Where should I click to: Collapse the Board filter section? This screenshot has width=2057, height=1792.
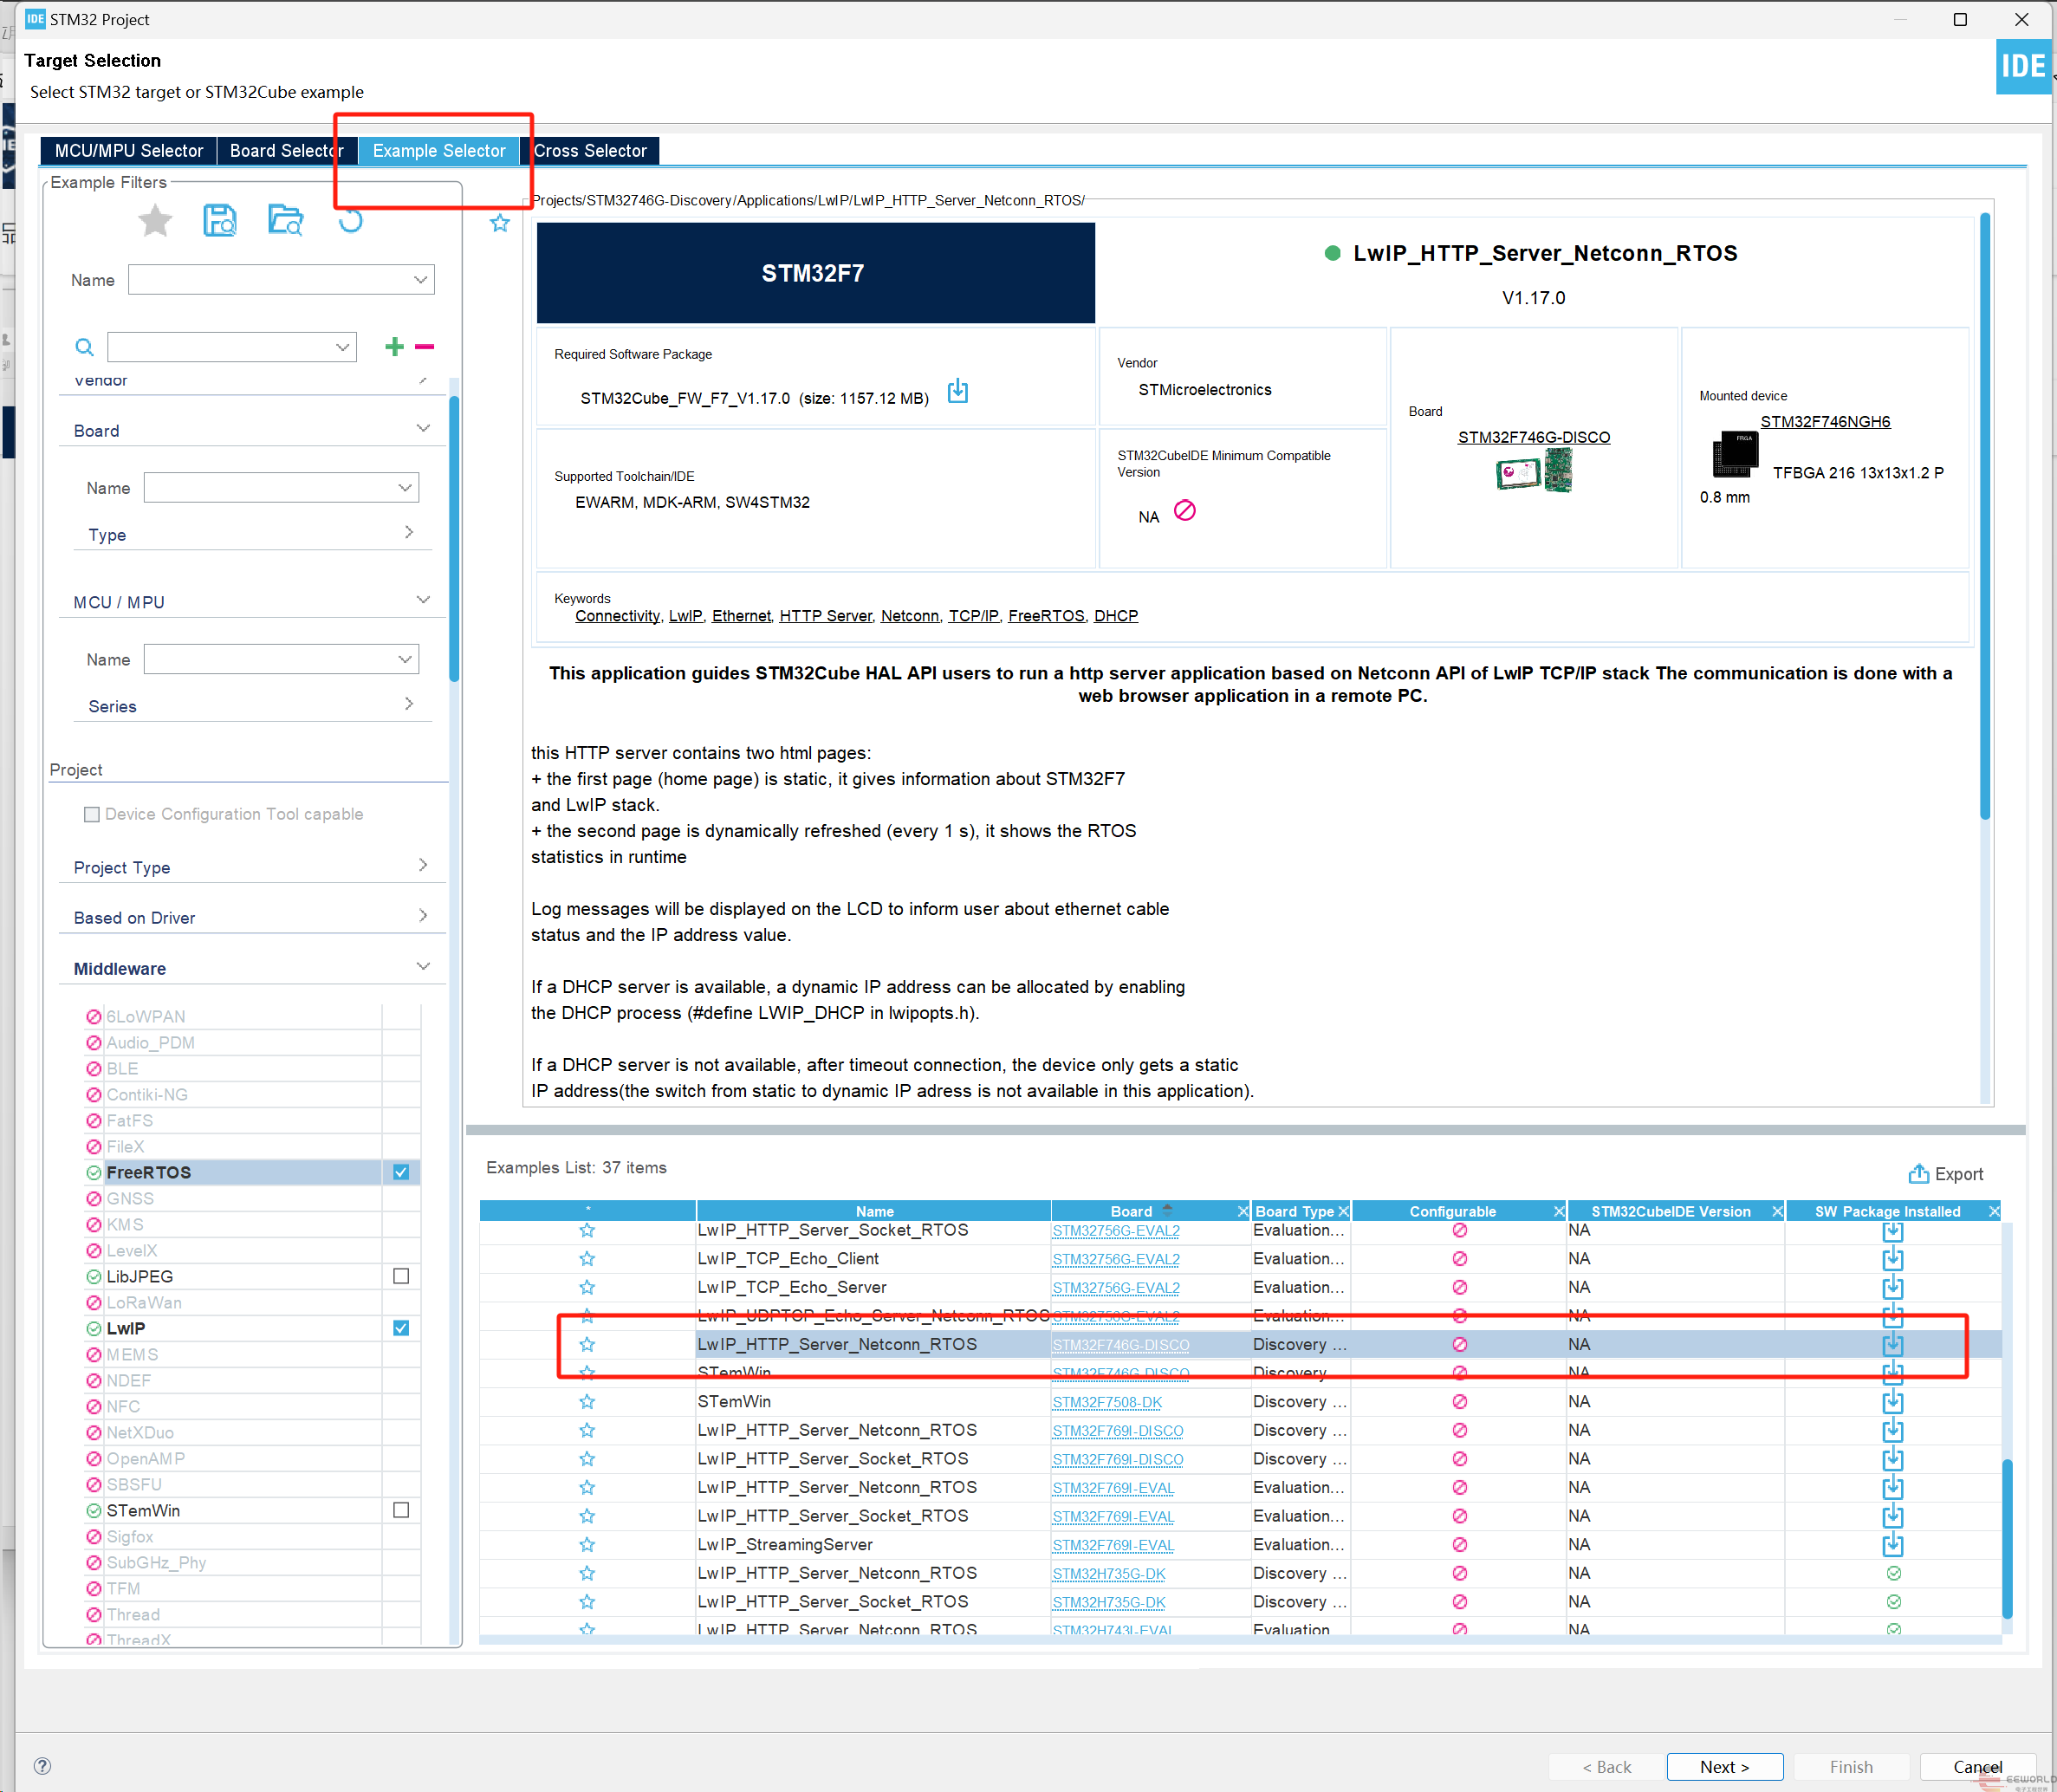423,429
